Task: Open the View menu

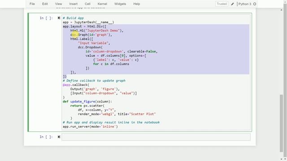Action: pos(58,4)
